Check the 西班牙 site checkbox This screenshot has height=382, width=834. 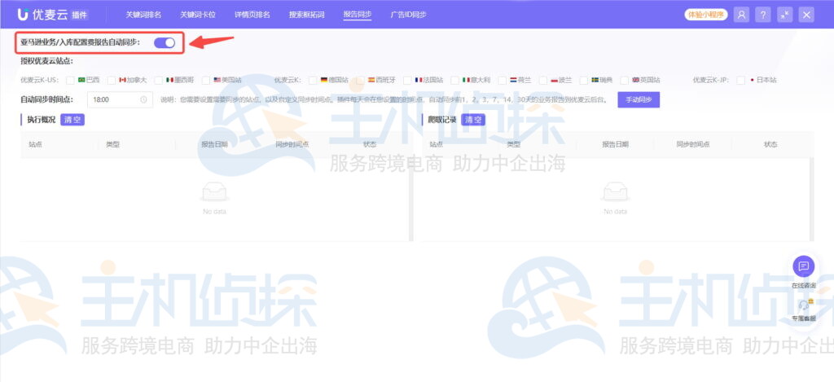[360, 81]
